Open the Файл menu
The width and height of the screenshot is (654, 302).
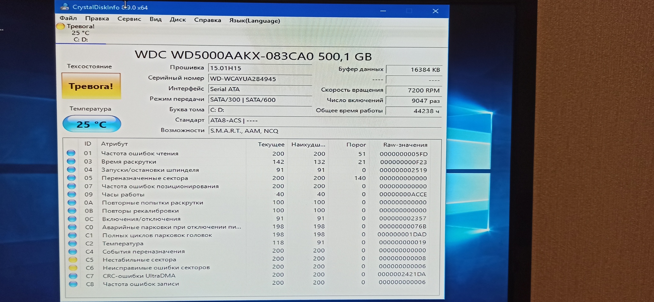click(68, 18)
